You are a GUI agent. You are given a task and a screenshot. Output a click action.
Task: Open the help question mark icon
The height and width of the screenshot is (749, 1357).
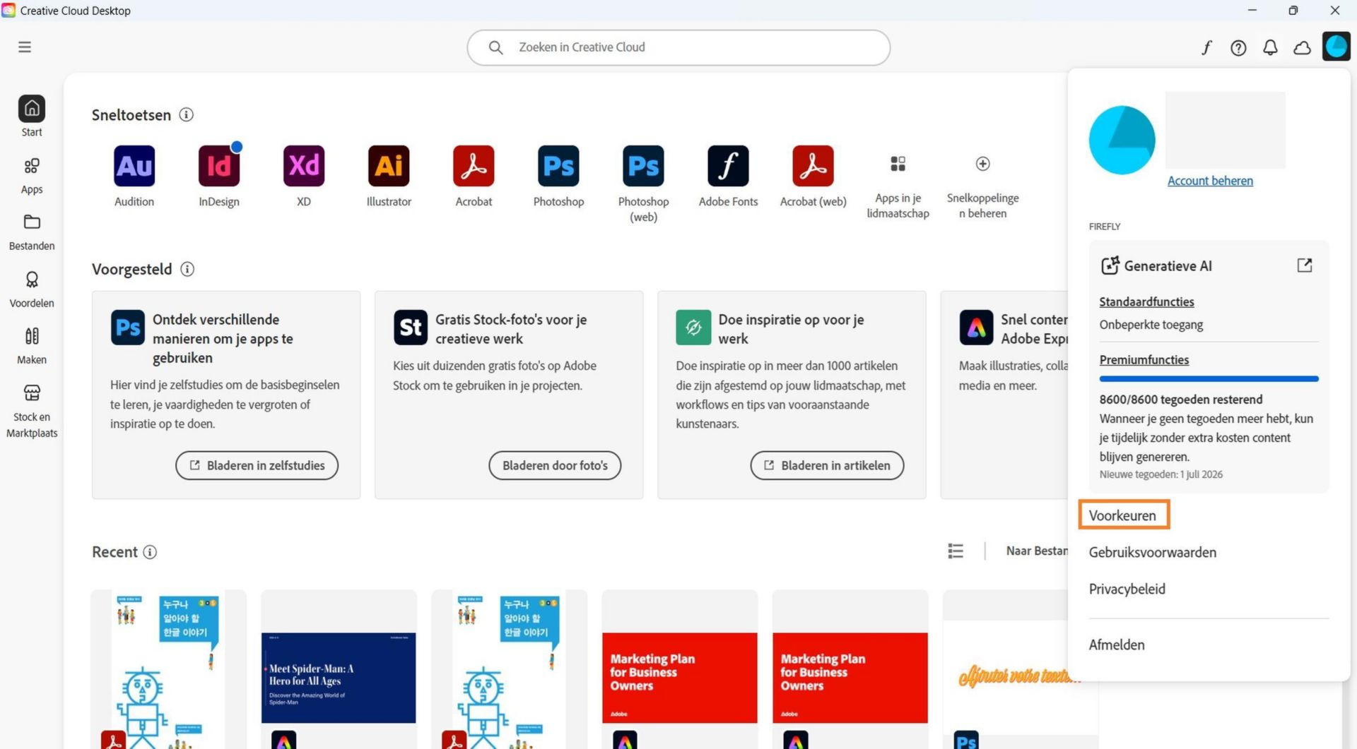pos(1238,47)
